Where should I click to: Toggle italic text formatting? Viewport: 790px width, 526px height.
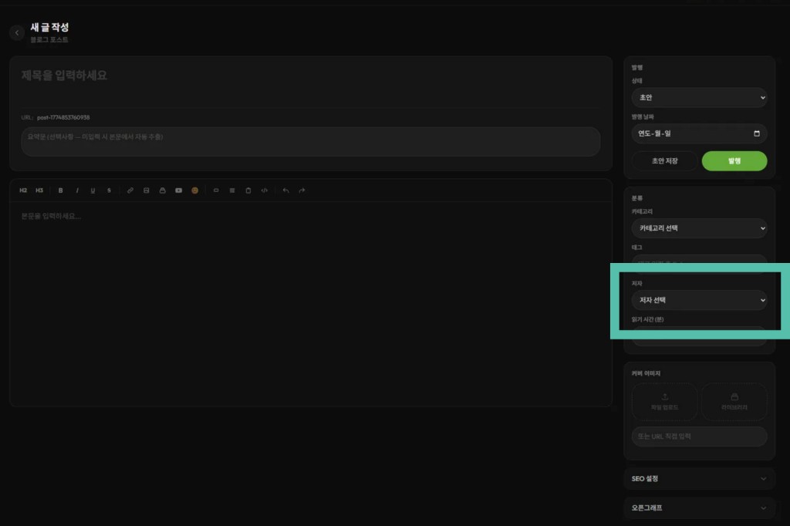77,191
